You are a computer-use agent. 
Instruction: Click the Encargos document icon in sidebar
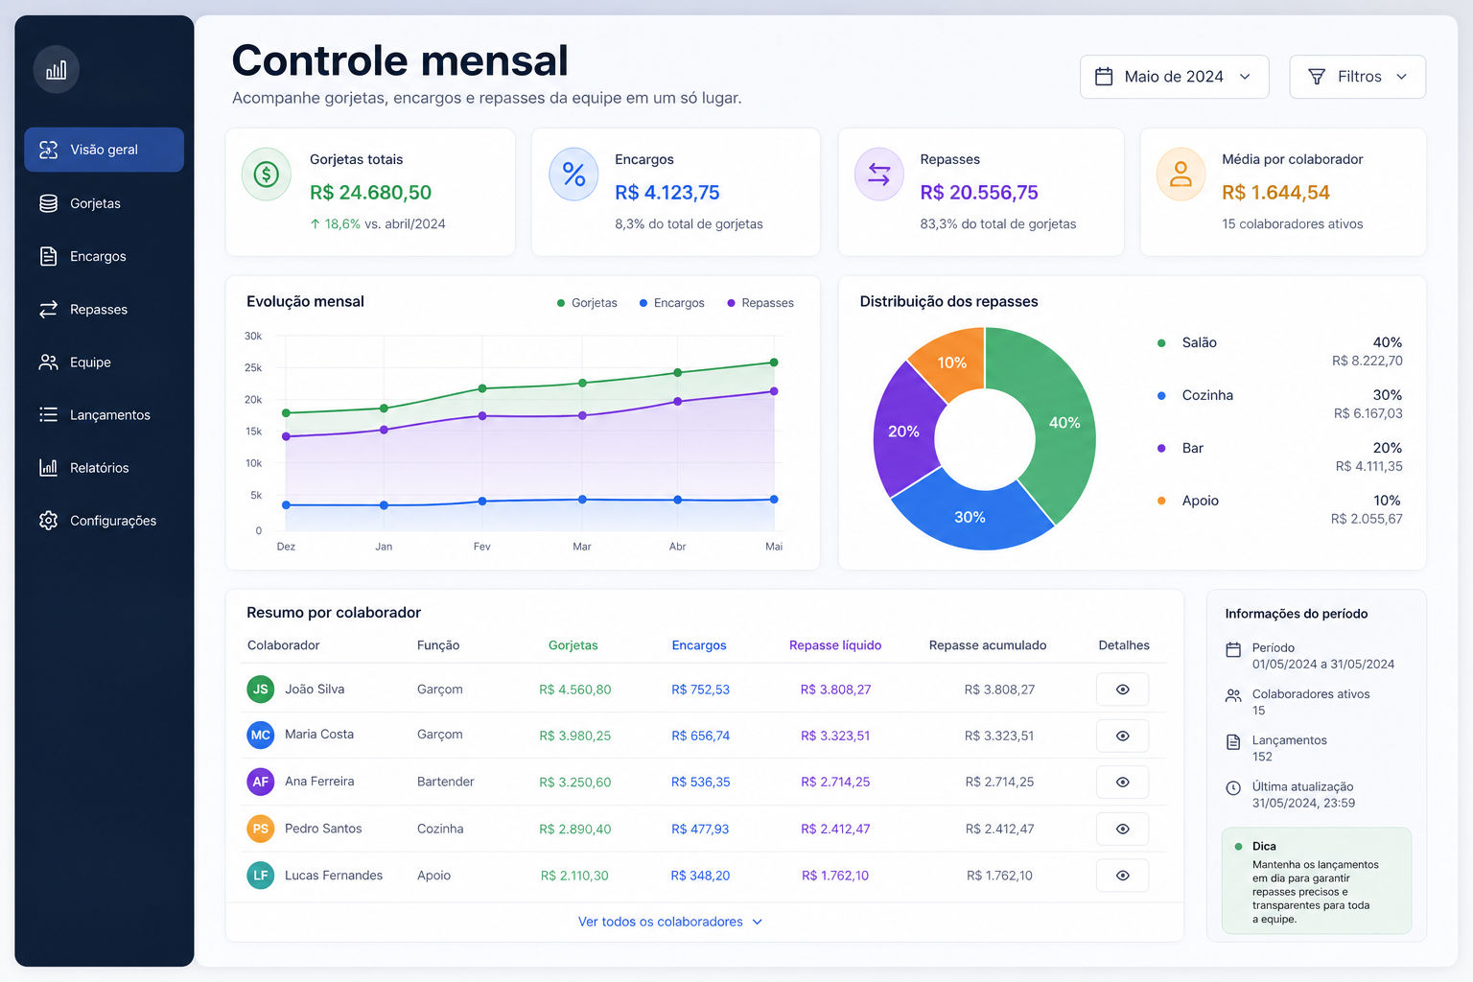tap(48, 256)
